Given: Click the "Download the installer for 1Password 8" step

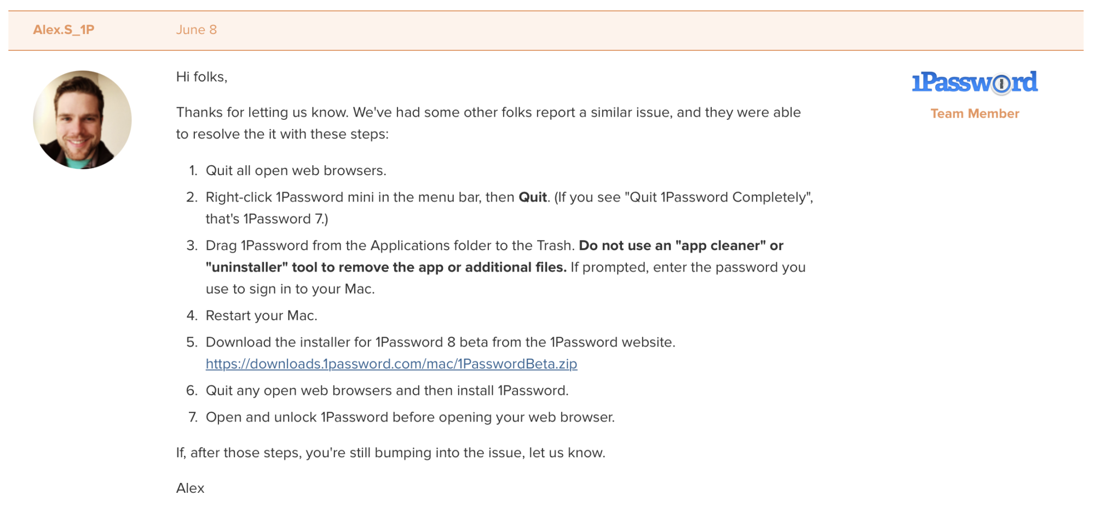Looking at the screenshot, I should point(440,343).
